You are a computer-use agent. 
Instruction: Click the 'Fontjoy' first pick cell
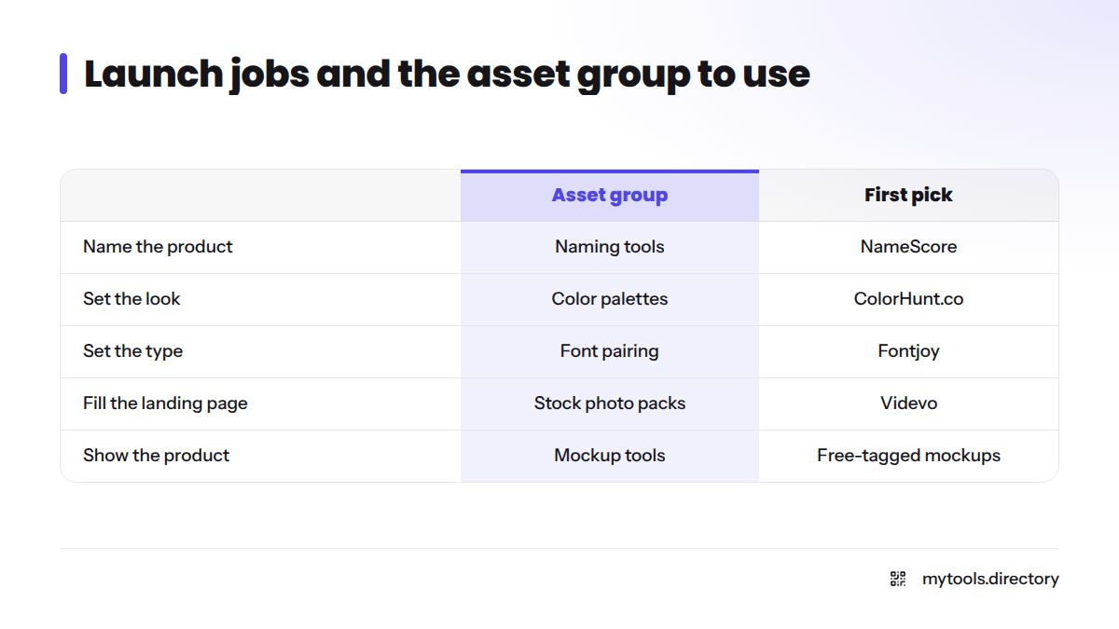tap(909, 351)
